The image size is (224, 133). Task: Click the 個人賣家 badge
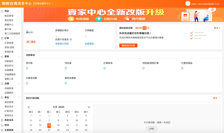click(x=31, y=42)
